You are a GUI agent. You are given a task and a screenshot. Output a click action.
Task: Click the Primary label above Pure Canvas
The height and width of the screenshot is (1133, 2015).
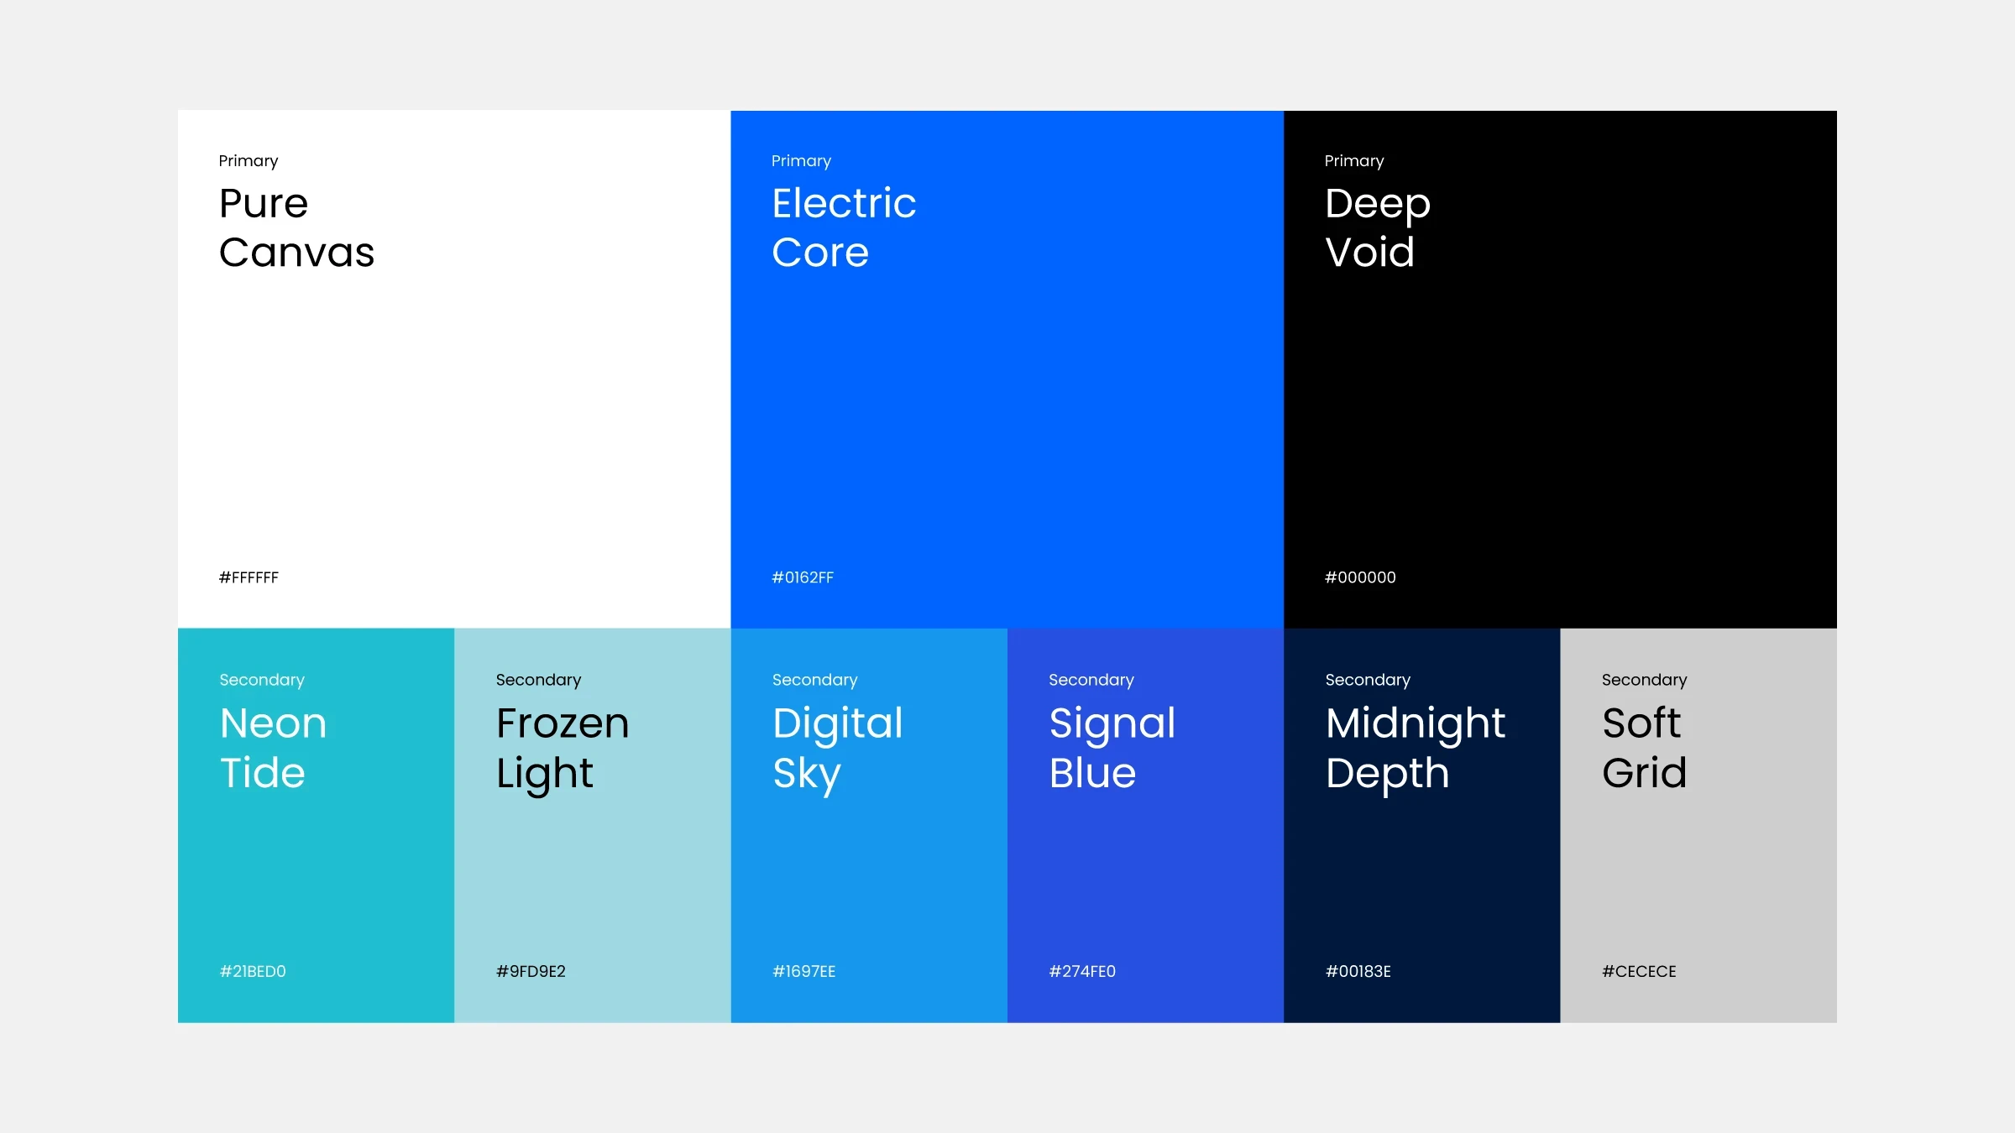click(248, 160)
